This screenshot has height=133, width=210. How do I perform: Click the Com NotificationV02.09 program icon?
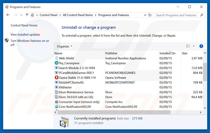tap(57, 107)
